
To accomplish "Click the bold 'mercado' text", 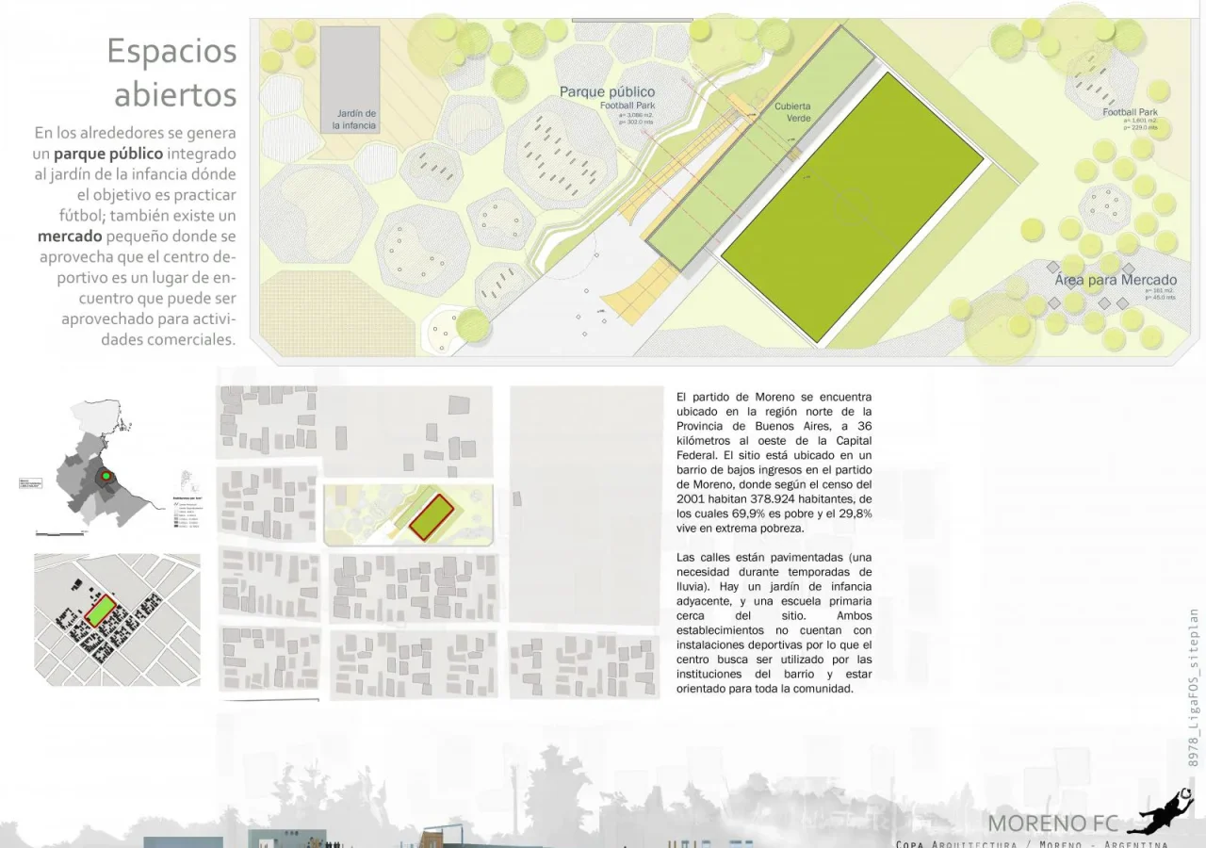I will 70,236.
